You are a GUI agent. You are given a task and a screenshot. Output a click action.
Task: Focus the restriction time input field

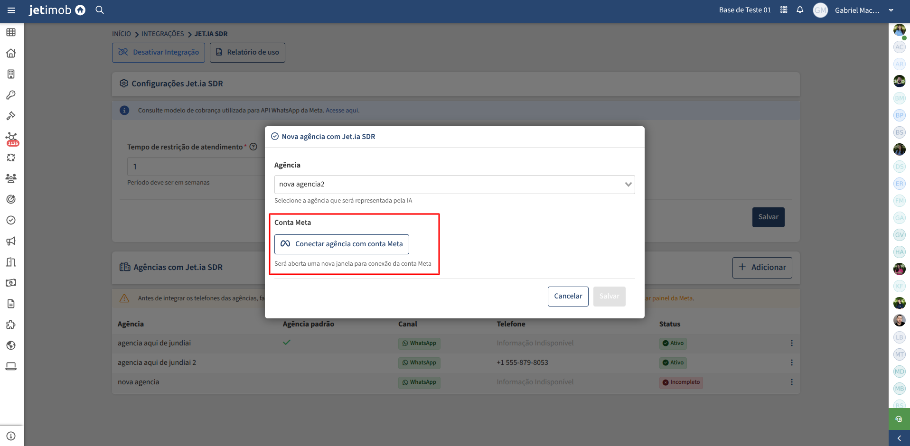pyautogui.click(x=196, y=167)
